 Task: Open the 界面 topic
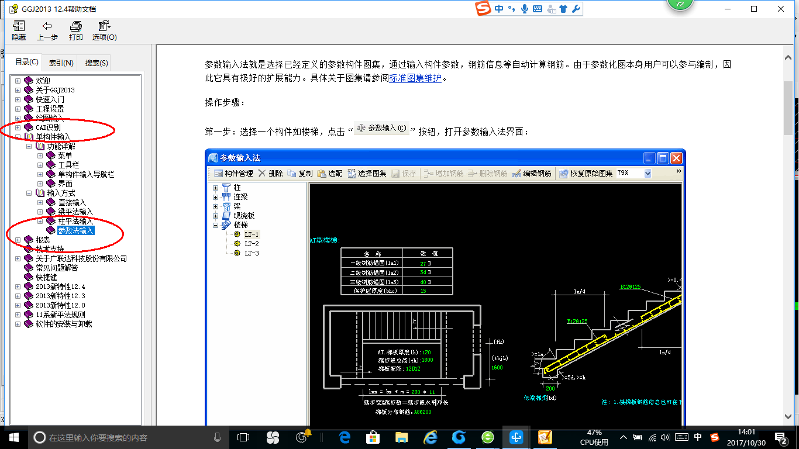click(x=65, y=184)
